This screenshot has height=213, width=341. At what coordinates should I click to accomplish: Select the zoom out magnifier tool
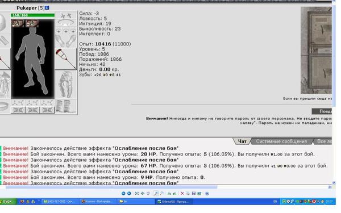(x=161, y=193)
